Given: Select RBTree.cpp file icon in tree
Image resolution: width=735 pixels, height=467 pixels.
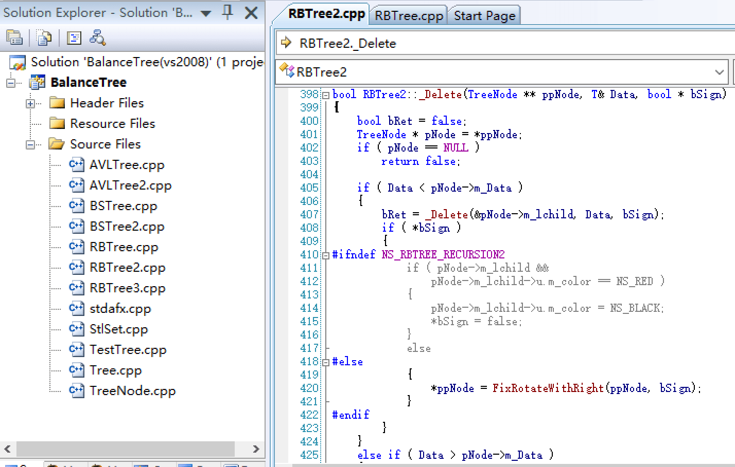Looking at the screenshot, I should click(x=77, y=247).
